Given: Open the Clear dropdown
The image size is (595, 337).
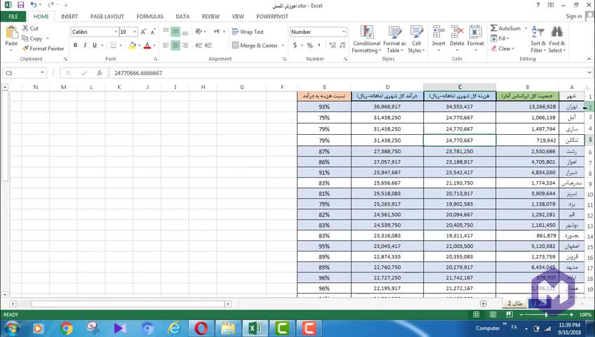Looking at the screenshot, I should point(502,48).
